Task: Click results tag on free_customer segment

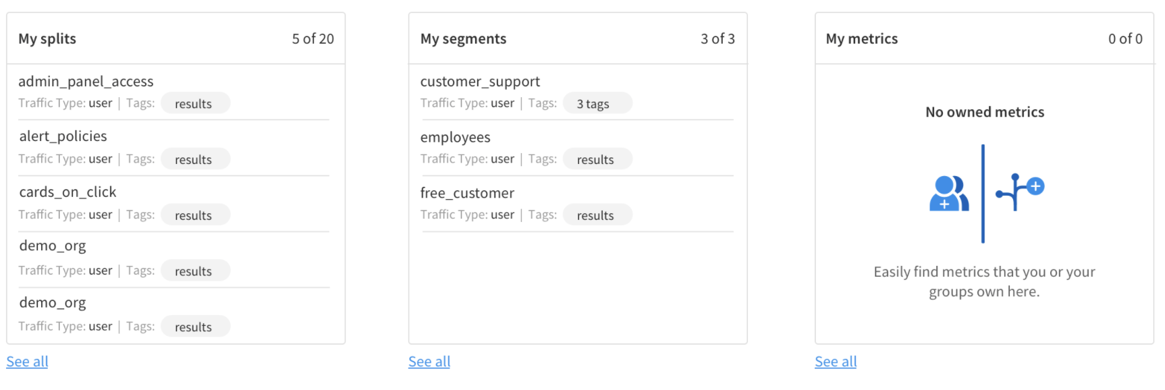Action: [x=597, y=215]
